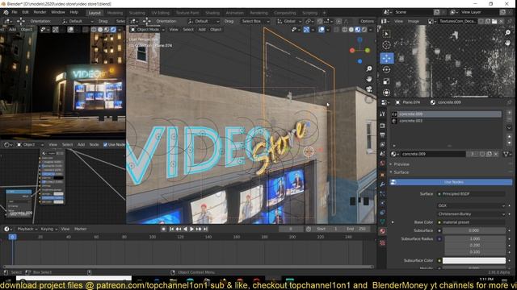Click the zoom gizmo in main 3D viewport

click(369, 68)
